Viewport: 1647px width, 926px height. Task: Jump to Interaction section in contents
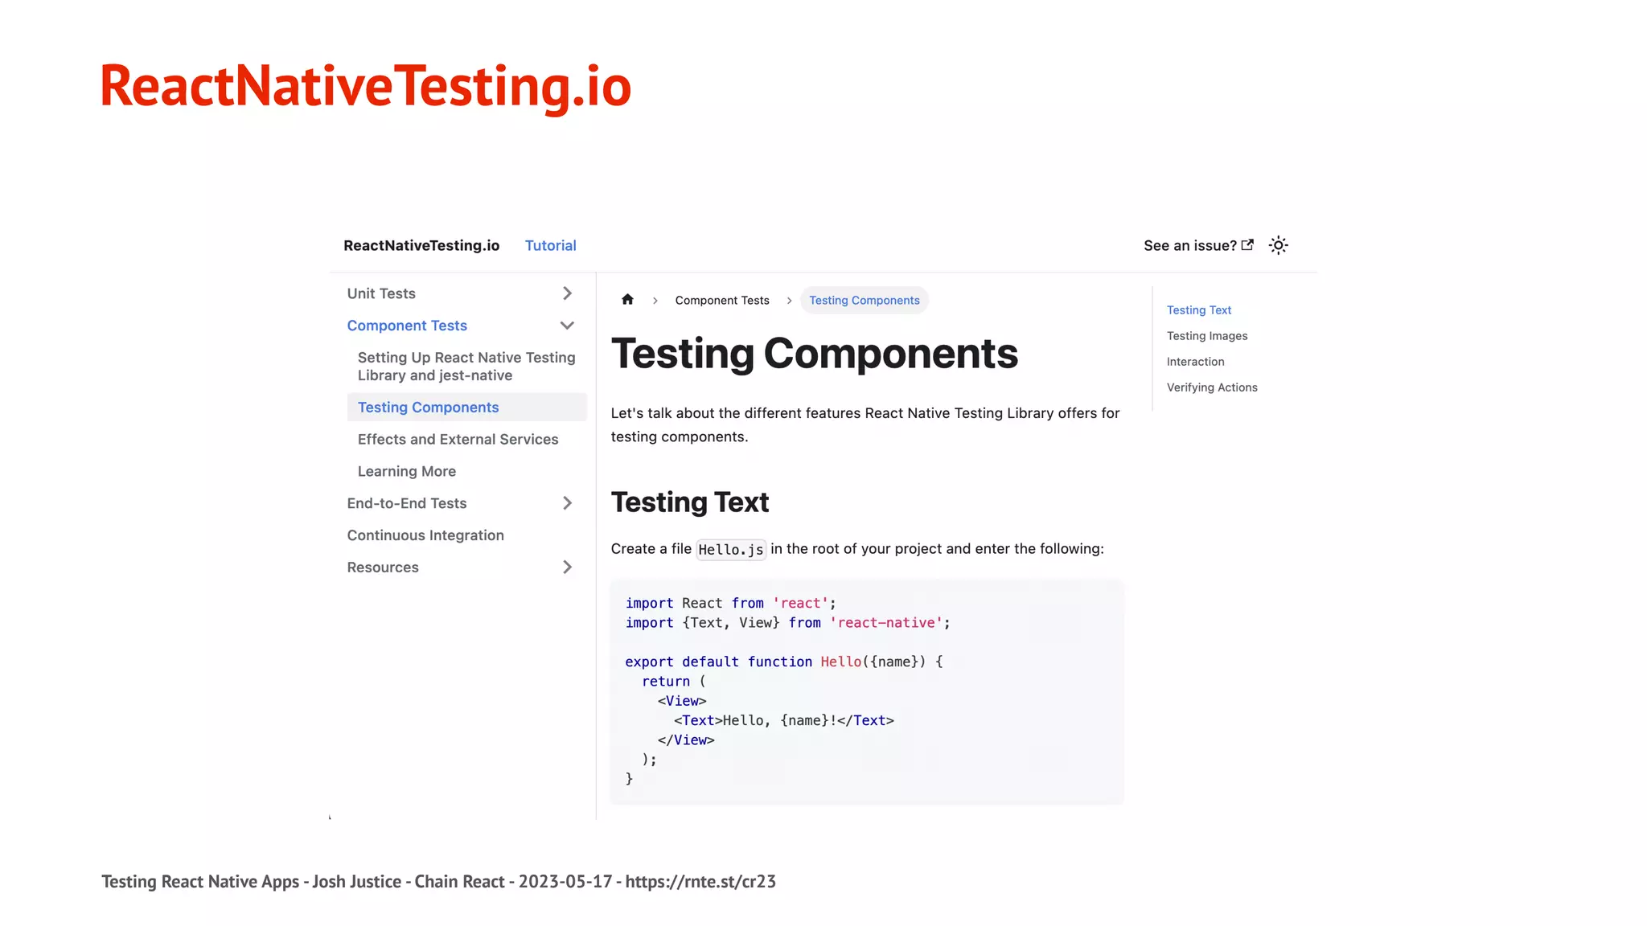[x=1195, y=362]
